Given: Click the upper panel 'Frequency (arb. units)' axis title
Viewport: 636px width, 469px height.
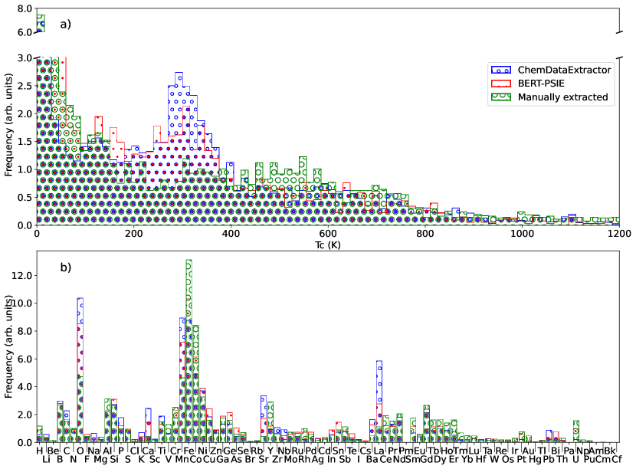Looking at the screenshot, I should (8, 125).
